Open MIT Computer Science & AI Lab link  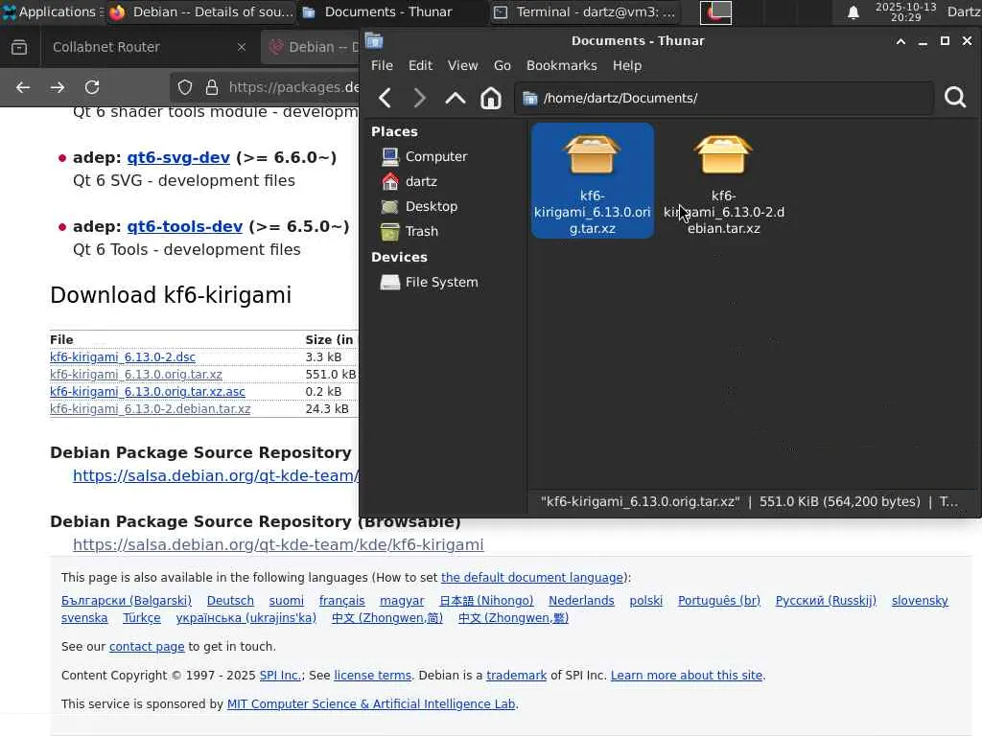pyautogui.click(x=371, y=704)
